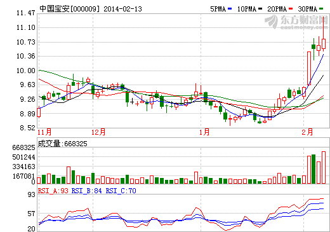Click the black 10PMA legend color marker
The image size is (330, 232).
pos(260,9)
